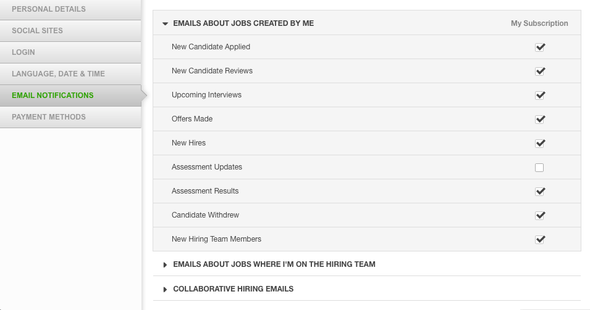Click the Assessment Updates row label

[x=206, y=167]
